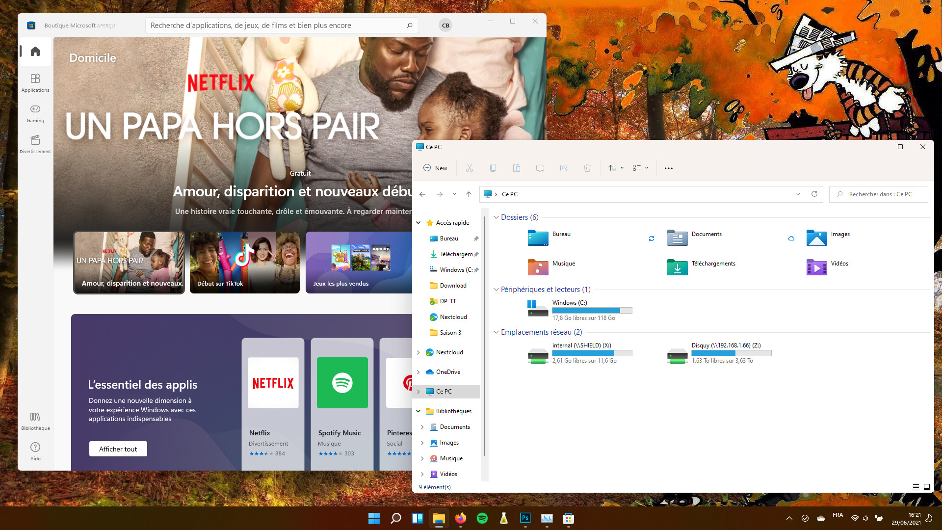
Task: Click the Store search applications field
Action: point(282,26)
